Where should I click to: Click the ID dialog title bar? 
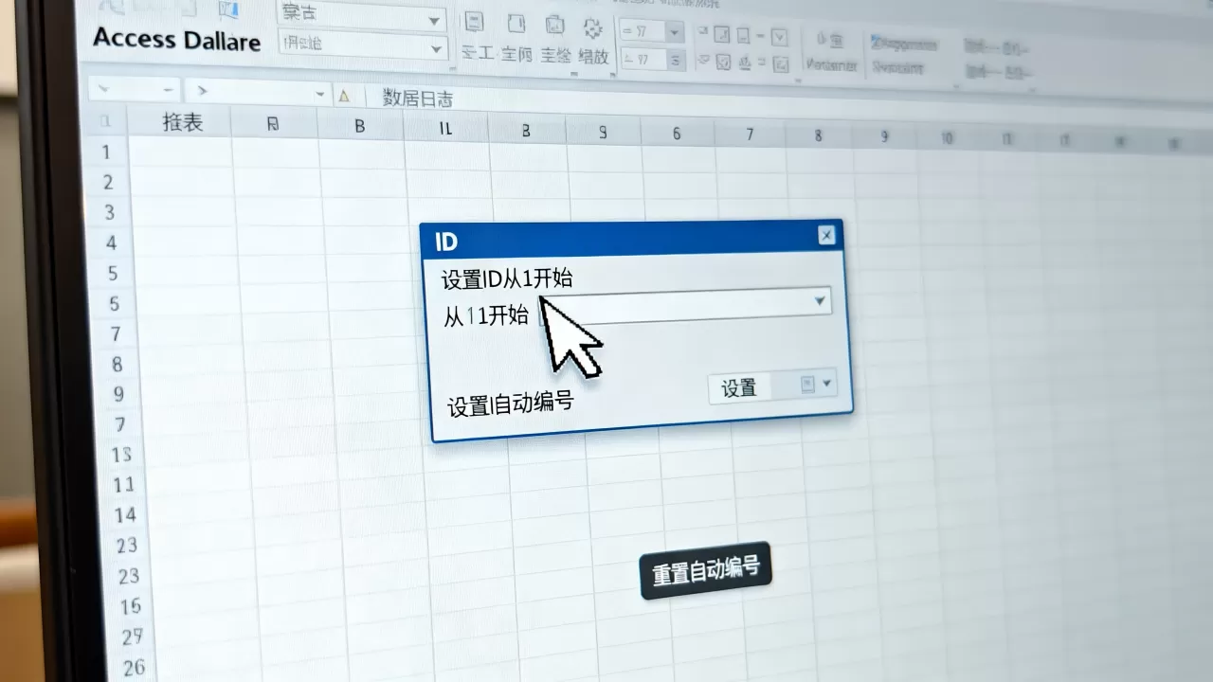click(633, 240)
